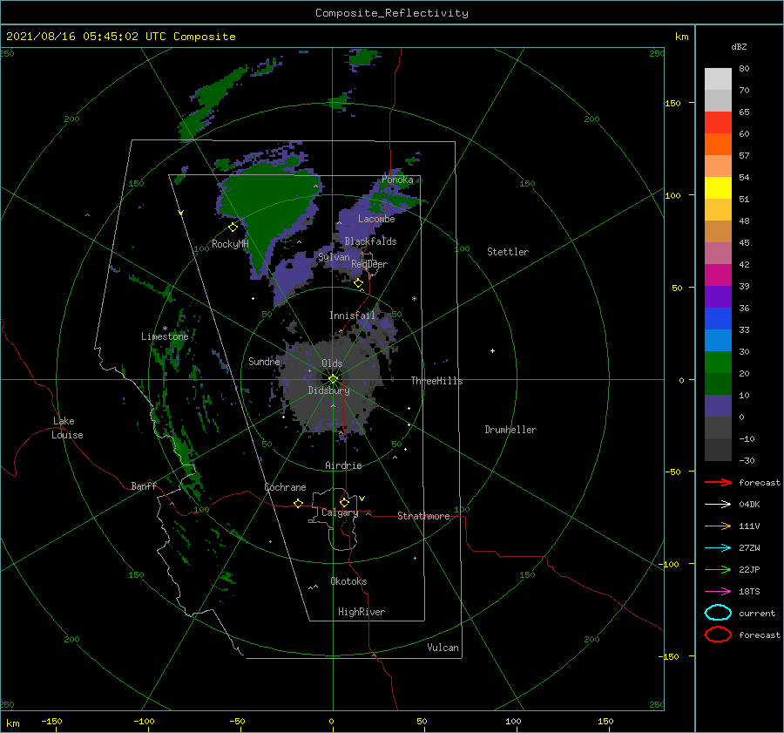784x733 pixels.
Task: Click the Lacombe city label
Action: click(x=376, y=219)
